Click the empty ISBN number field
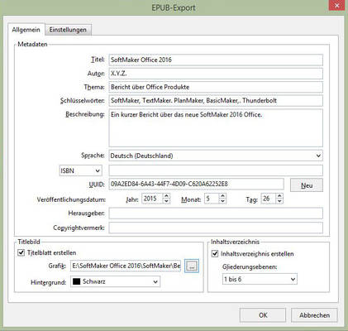Image resolution: width=348 pixels, height=331 pixels. [x=216, y=170]
